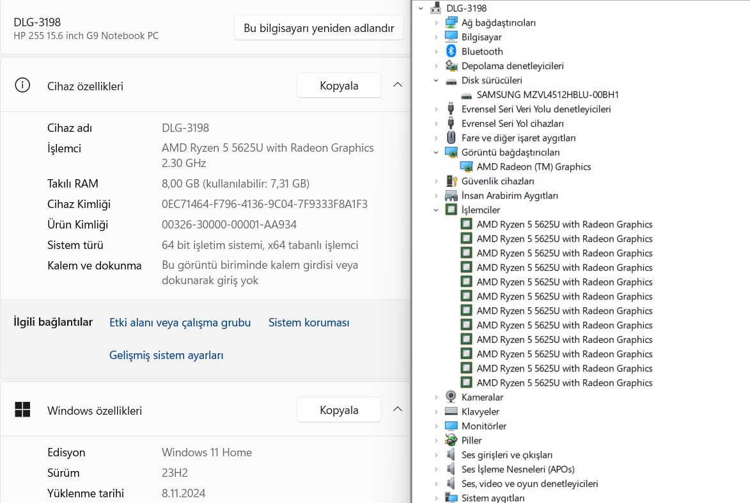This screenshot has width=750, height=503.
Task: Expand the Güvenlik cihazları node
Action: click(436, 181)
